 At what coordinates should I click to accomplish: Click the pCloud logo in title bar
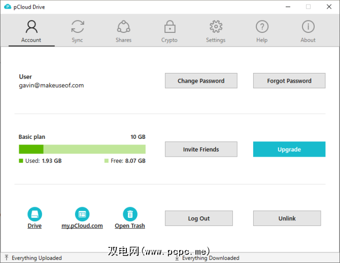point(8,7)
